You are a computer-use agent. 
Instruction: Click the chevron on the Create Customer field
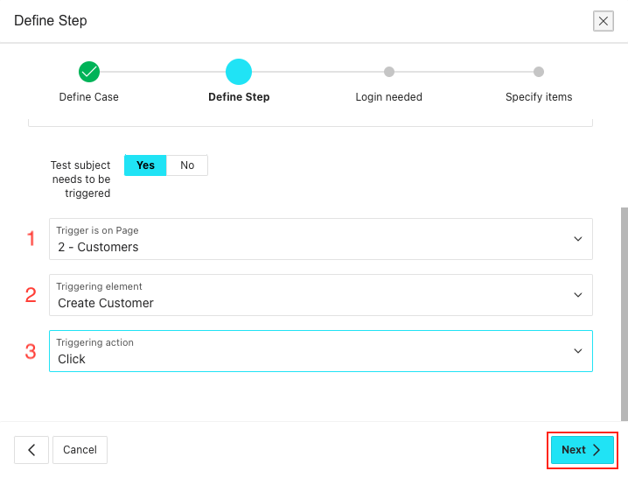click(577, 295)
